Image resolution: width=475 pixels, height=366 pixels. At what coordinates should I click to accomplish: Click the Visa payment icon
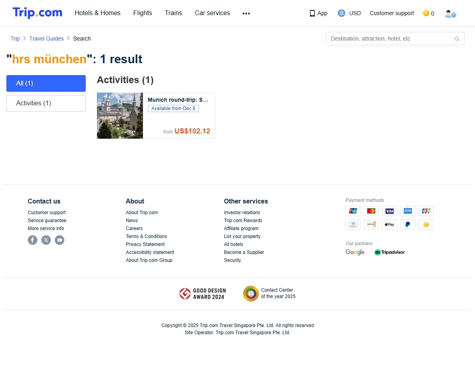coord(390,211)
